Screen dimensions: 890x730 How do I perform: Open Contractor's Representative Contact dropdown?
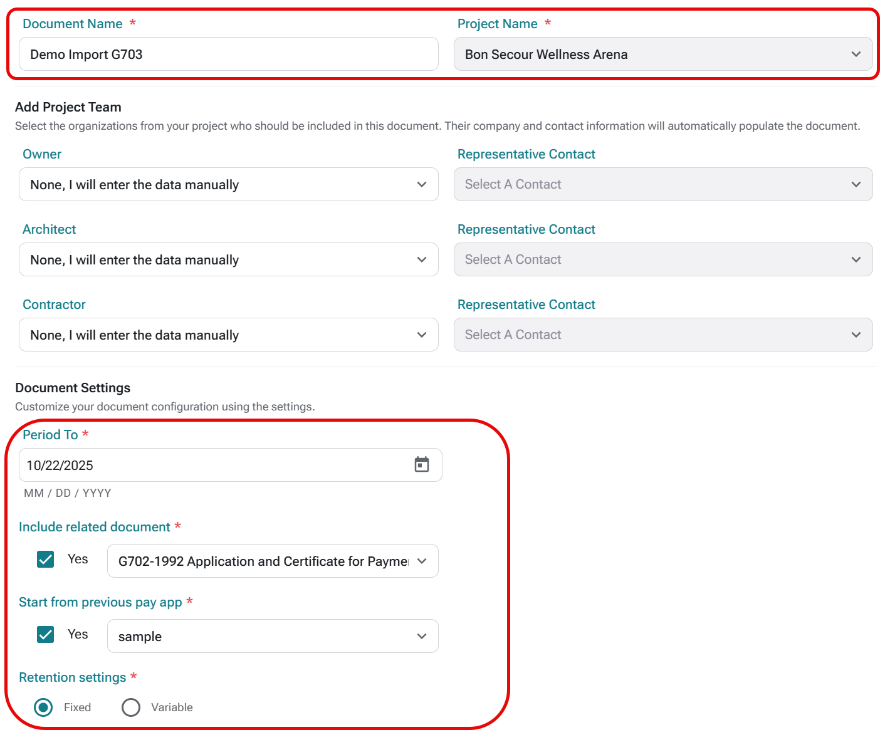pos(662,335)
